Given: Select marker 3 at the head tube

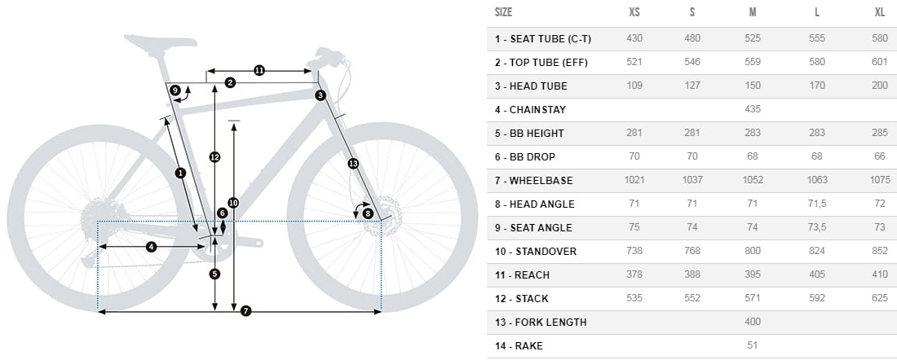Looking at the screenshot, I should point(320,95).
